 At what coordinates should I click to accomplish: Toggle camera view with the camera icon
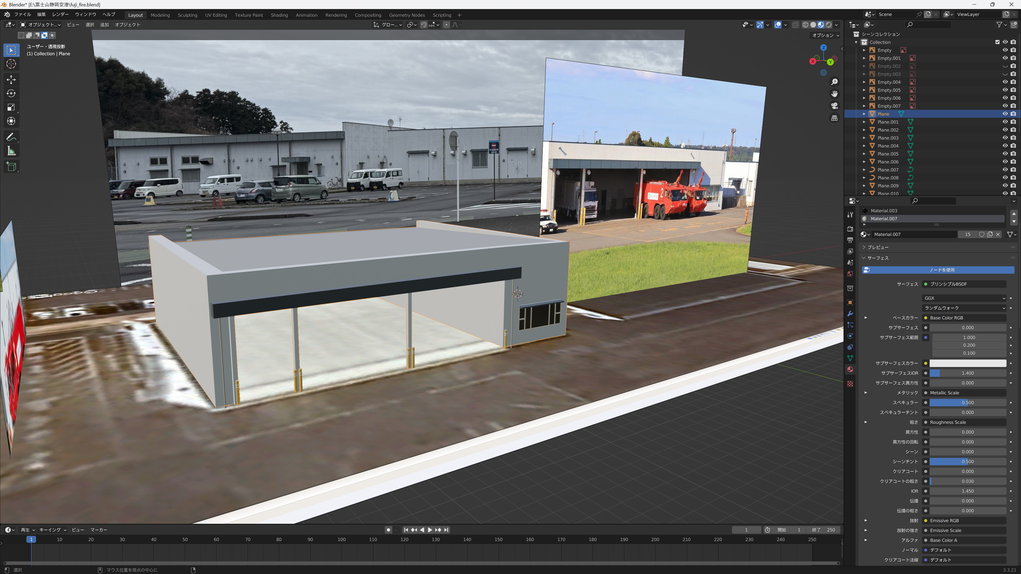click(x=834, y=106)
